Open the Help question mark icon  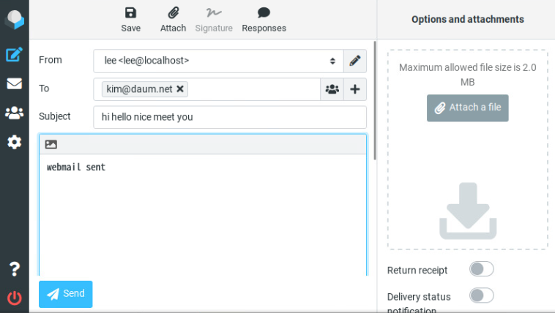pos(14,269)
